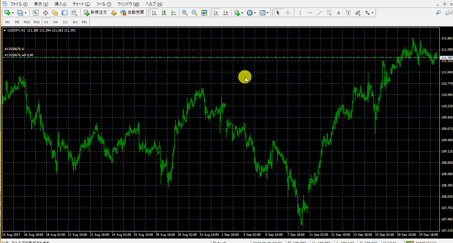453x243 pixels.
Task: Open the ツール menu
Action: (x=104, y=4)
